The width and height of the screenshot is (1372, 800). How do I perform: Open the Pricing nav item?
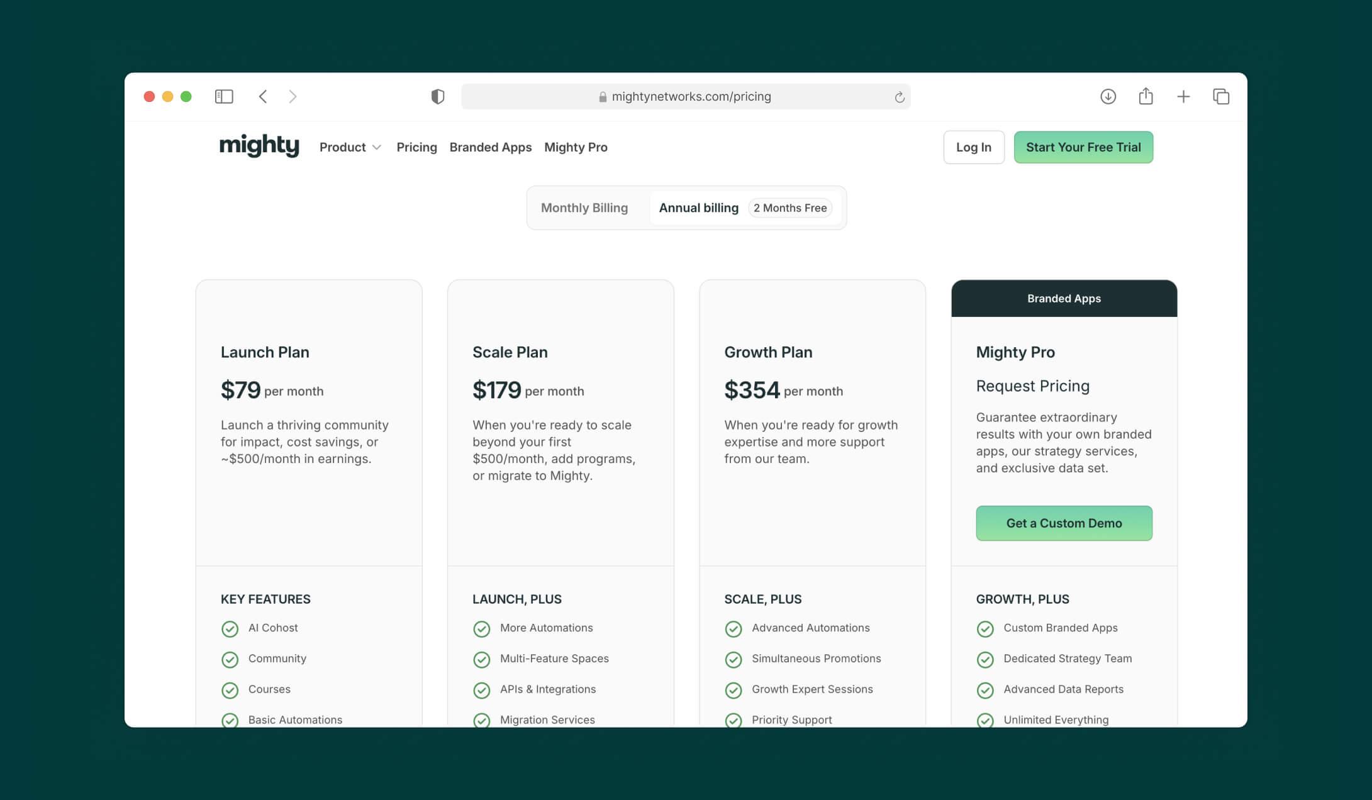(x=416, y=147)
